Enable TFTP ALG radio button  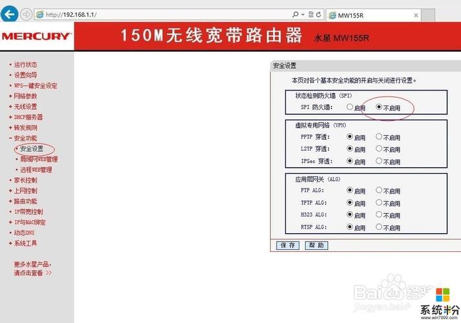point(349,203)
